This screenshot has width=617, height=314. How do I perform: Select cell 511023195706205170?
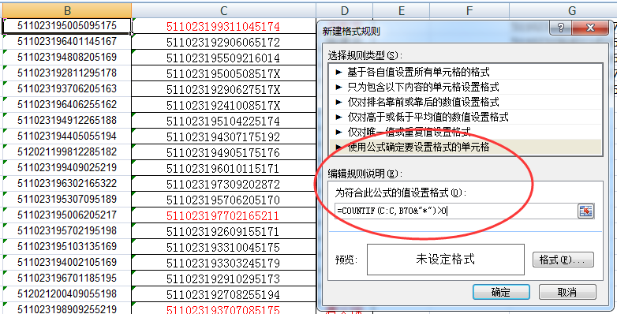(x=223, y=200)
